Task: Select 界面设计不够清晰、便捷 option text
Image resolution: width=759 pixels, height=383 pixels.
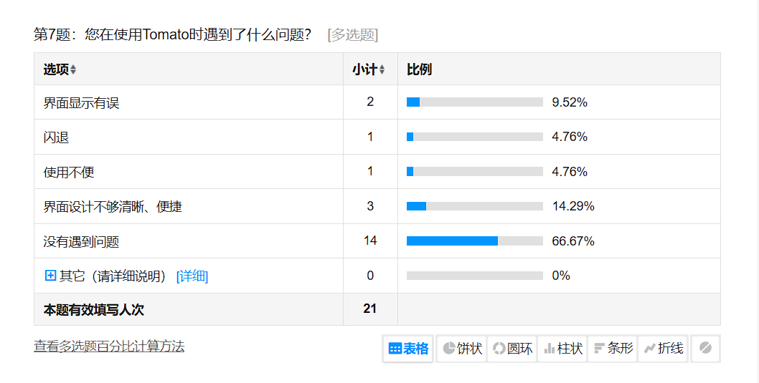Action: coord(113,207)
